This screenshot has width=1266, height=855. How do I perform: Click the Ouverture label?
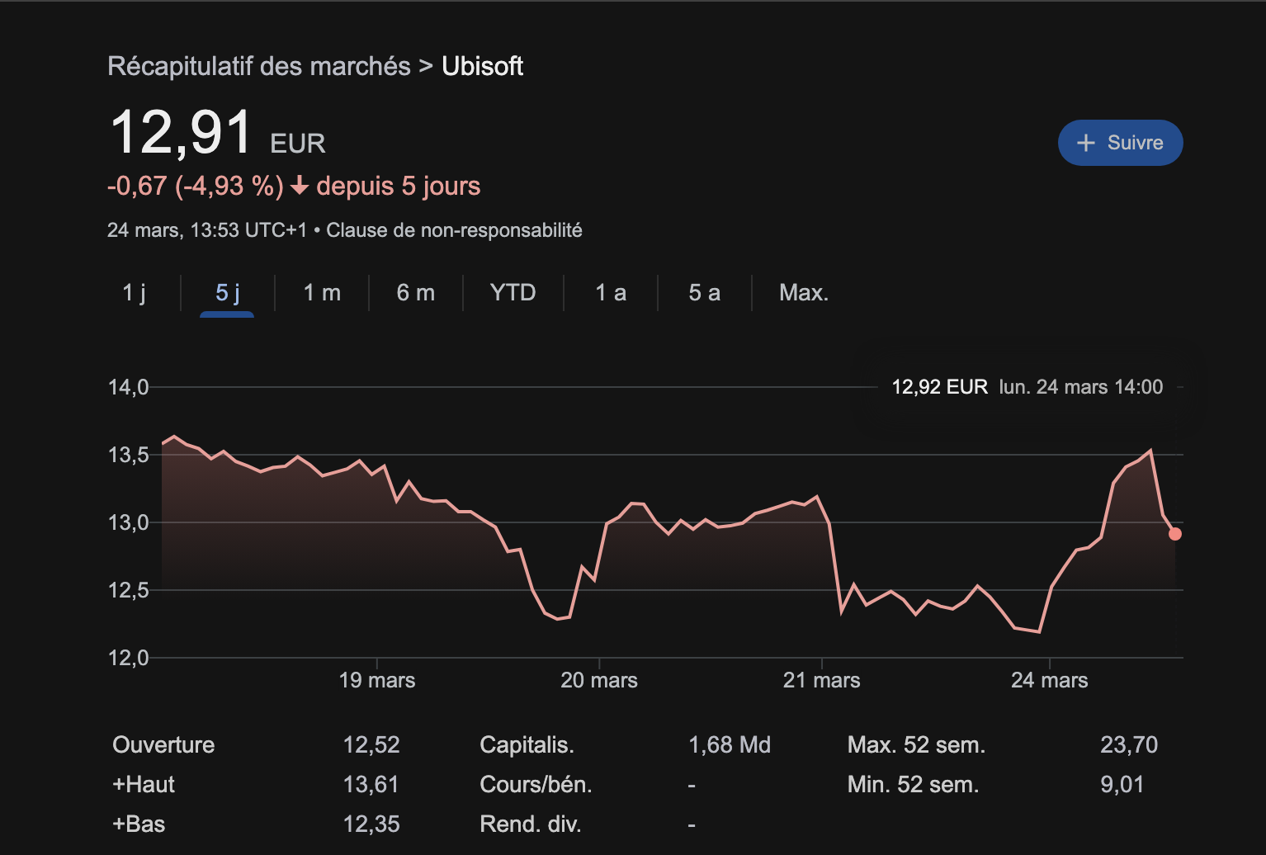163,745
